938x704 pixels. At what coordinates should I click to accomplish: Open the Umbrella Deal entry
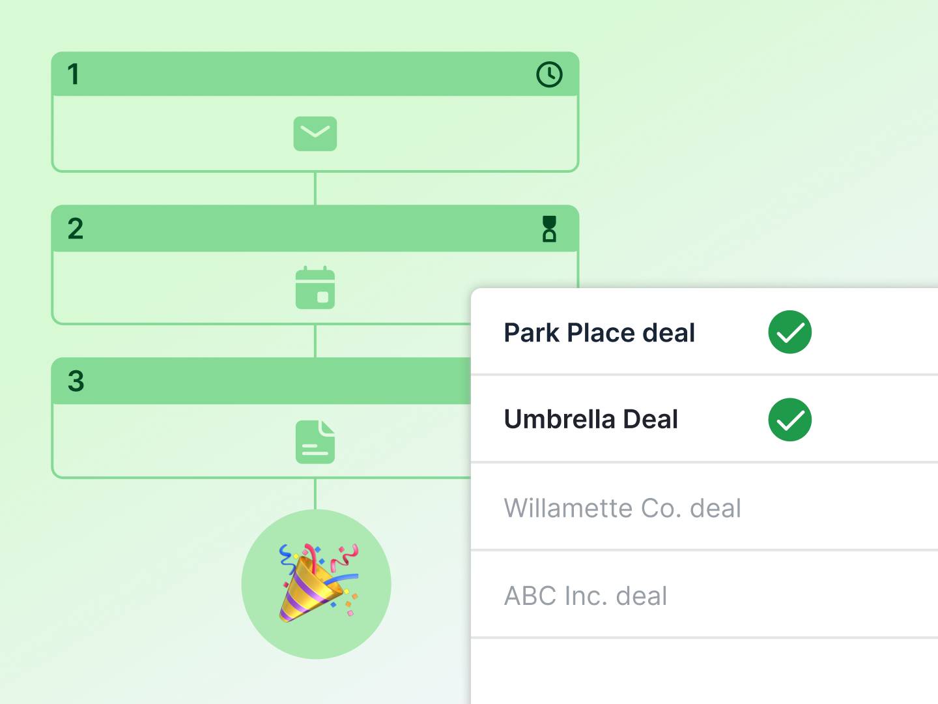[x=591, y=419]
